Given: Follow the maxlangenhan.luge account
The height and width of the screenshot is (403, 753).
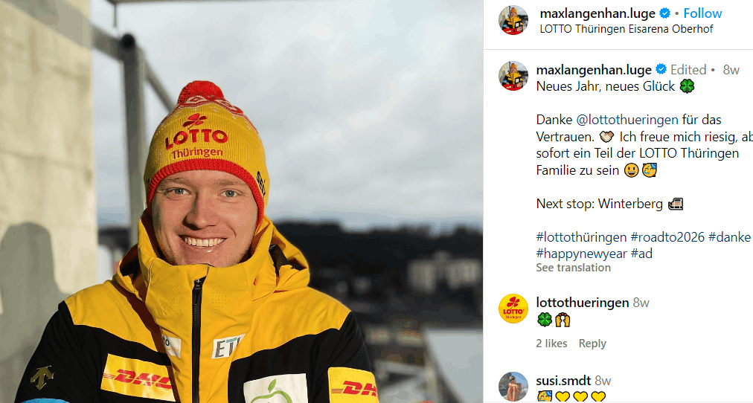Looking at the screenshot, I should click(x=702, y=13).
